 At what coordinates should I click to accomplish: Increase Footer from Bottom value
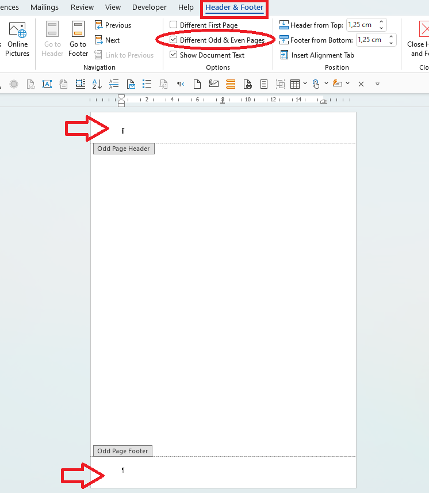coord(392,37)
